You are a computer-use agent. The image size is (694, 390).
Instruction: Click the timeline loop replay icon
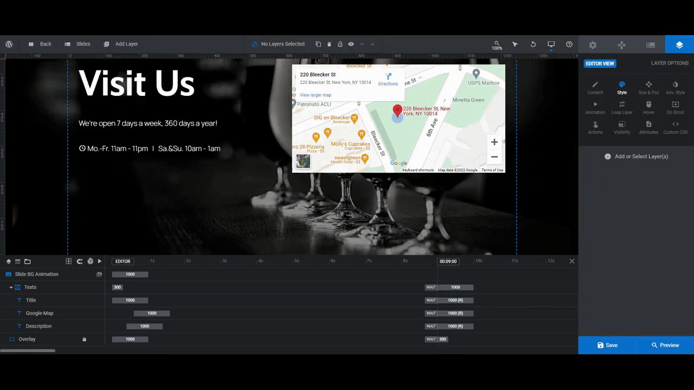80,261
